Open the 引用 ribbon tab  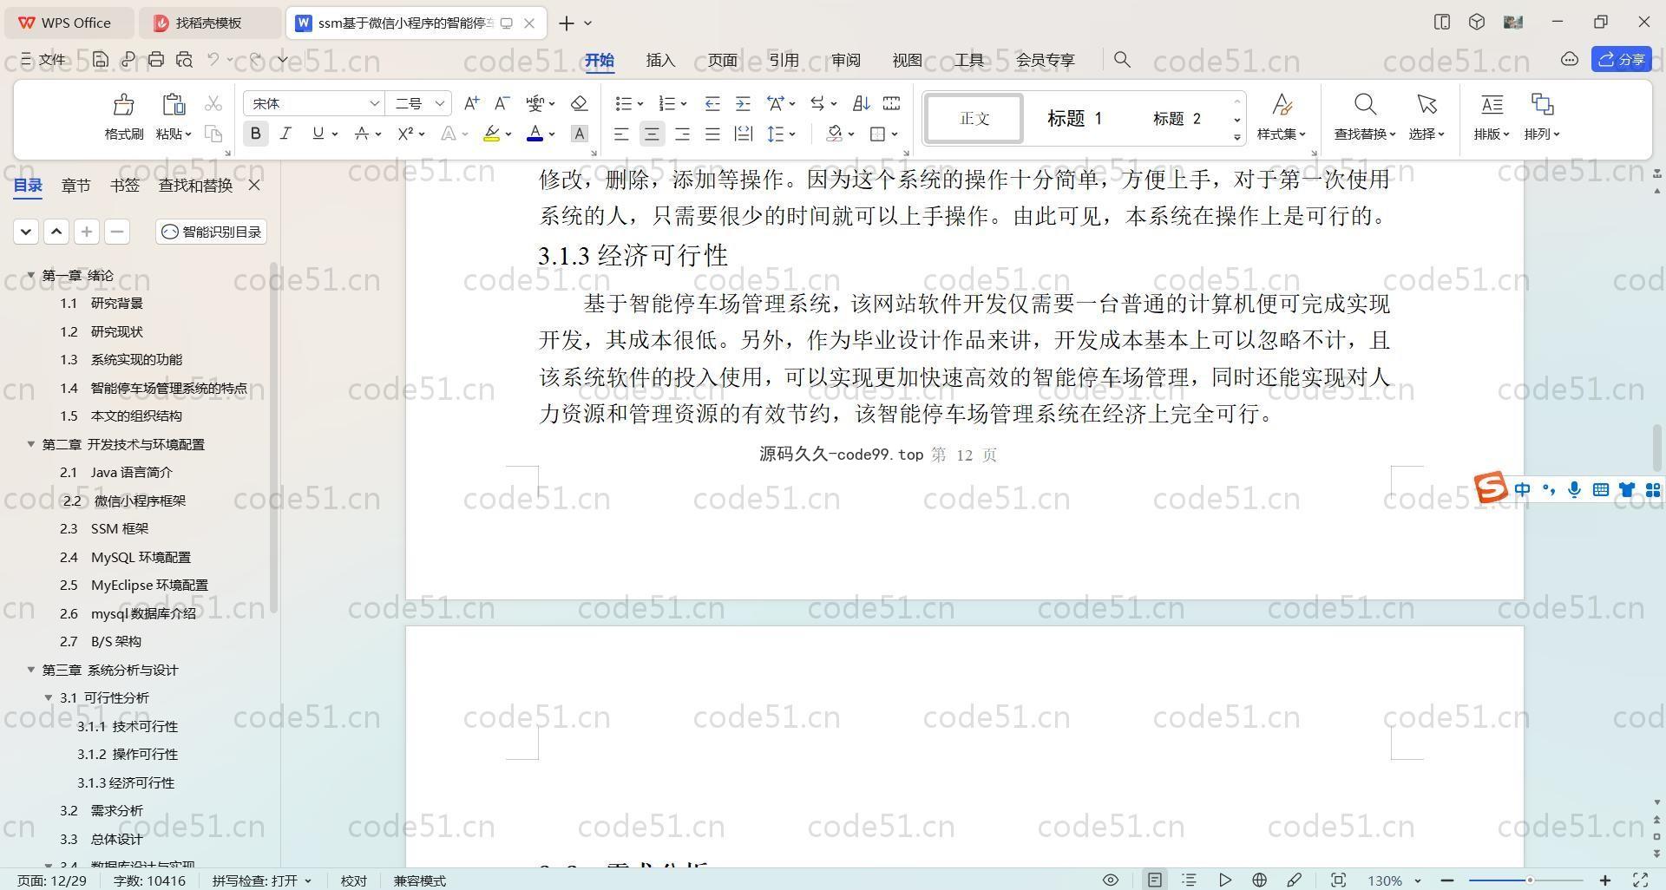(784, 60)
